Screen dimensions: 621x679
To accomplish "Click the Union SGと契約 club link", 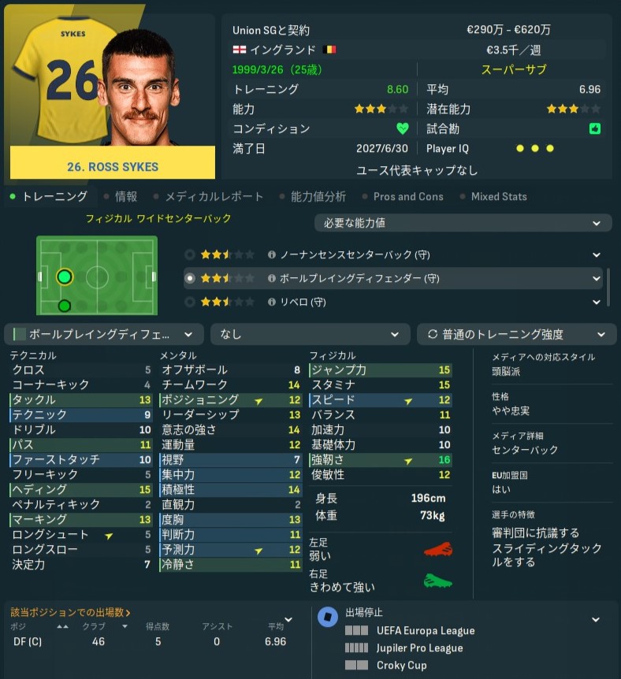I will [271, 30].
